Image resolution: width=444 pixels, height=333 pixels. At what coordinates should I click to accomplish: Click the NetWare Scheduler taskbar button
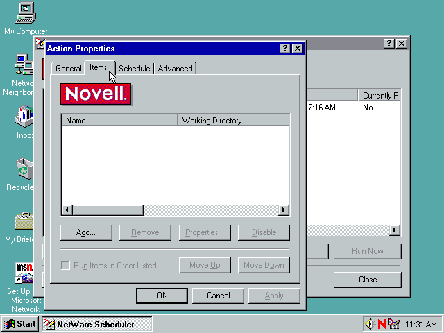(x=97, y=324)
